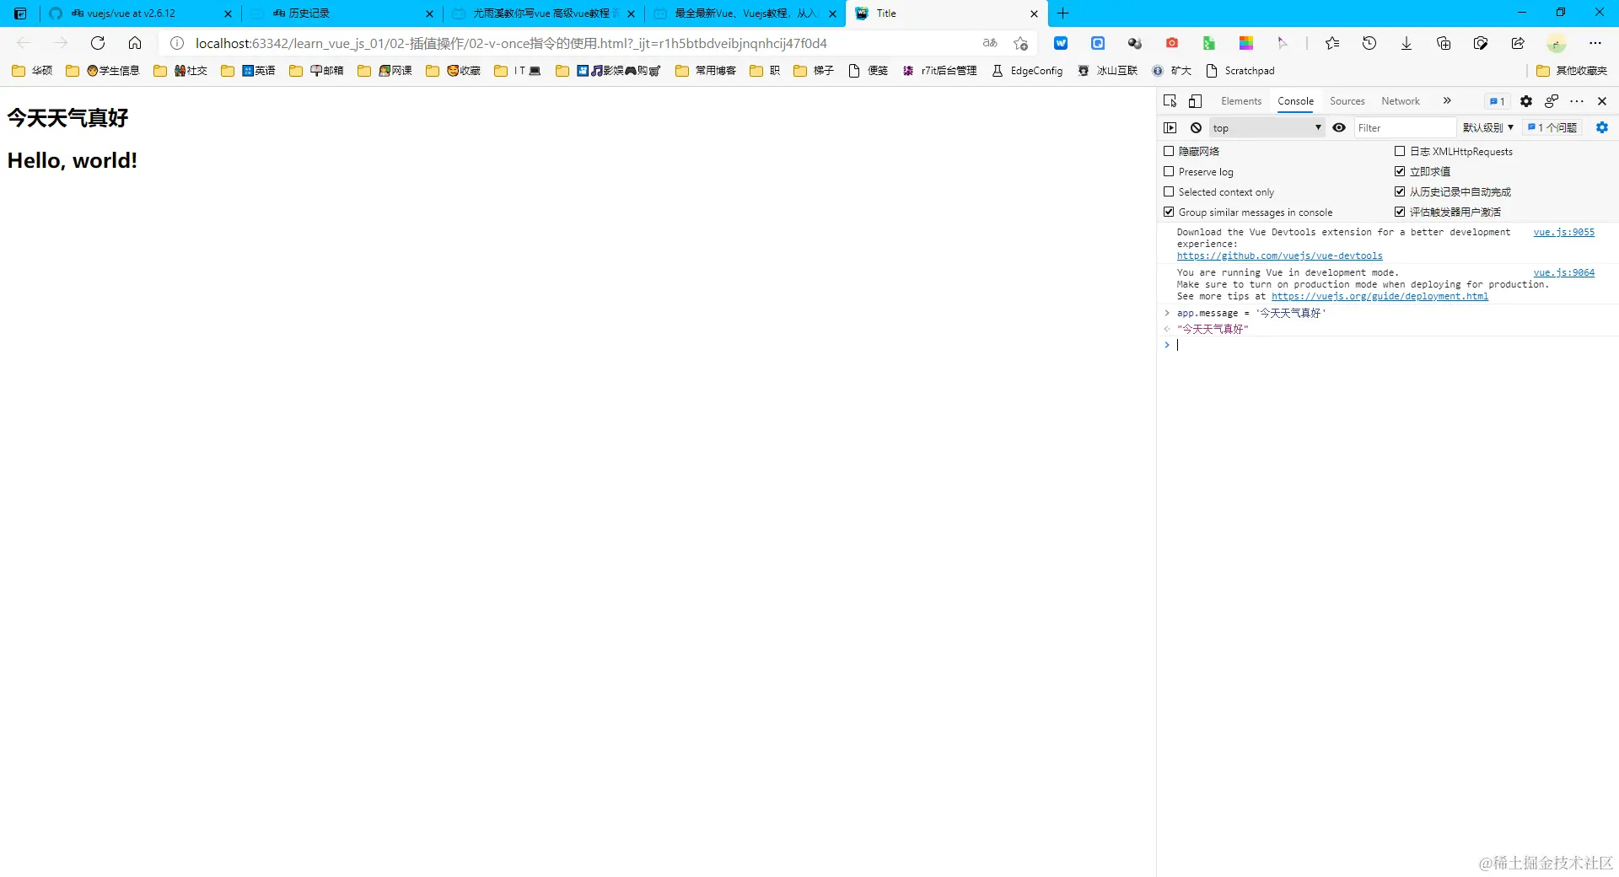Enable Selected context only checkbox

pos(1169,192)
